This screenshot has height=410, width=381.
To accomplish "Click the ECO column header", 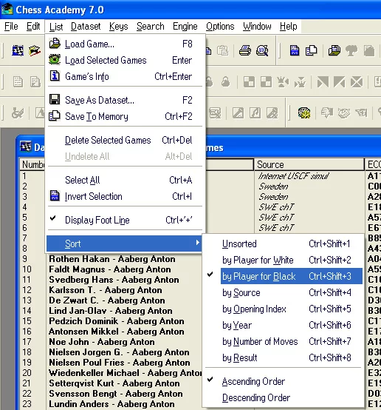I will coord(373,164).
